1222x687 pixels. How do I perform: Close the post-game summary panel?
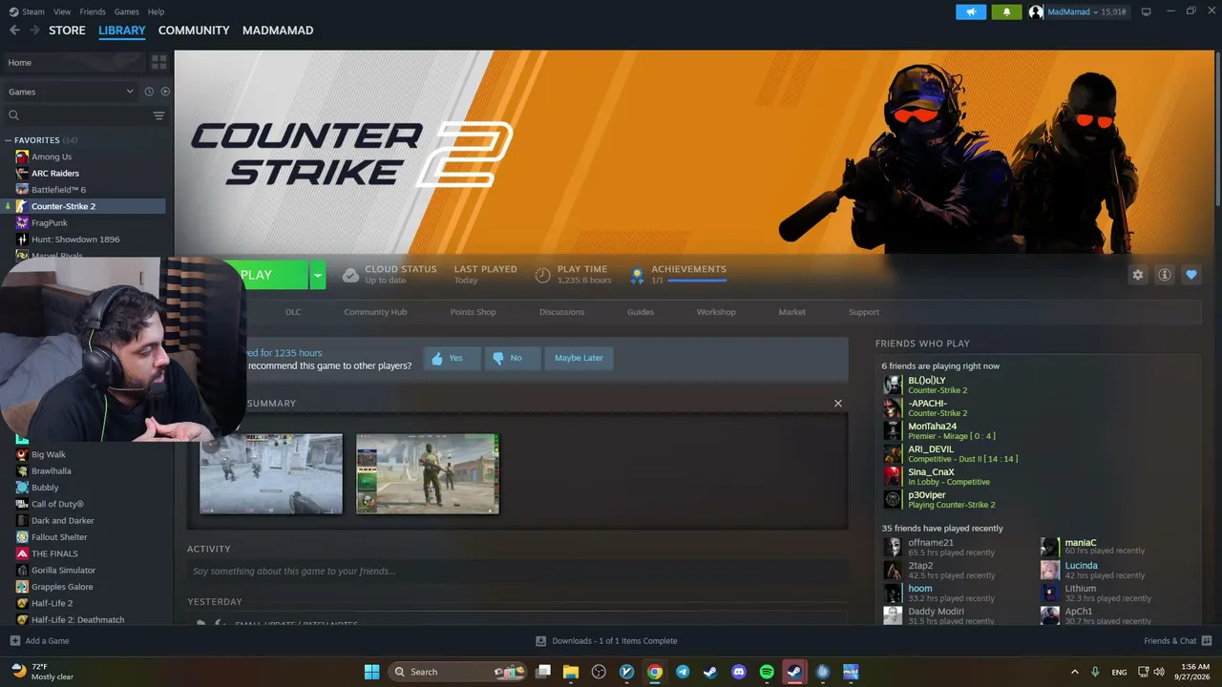point(838,403)
